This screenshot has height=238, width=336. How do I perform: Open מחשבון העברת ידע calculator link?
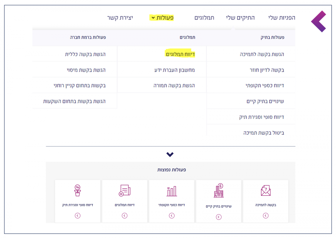click(174, 70)
